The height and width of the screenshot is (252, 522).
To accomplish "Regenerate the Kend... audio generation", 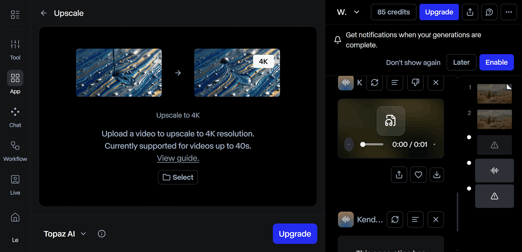I will pos(395,220).
